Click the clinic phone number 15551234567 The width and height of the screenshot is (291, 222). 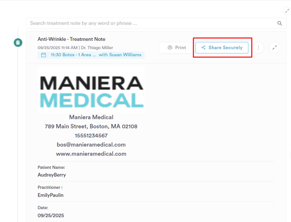coord(91,136)
